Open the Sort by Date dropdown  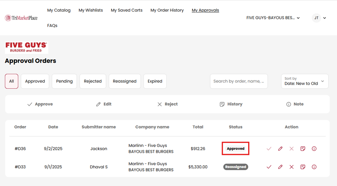coord(305,81)
